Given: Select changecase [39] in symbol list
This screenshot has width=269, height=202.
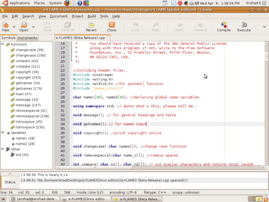Looking at the screenshot, I should click(x=30, y=50).
